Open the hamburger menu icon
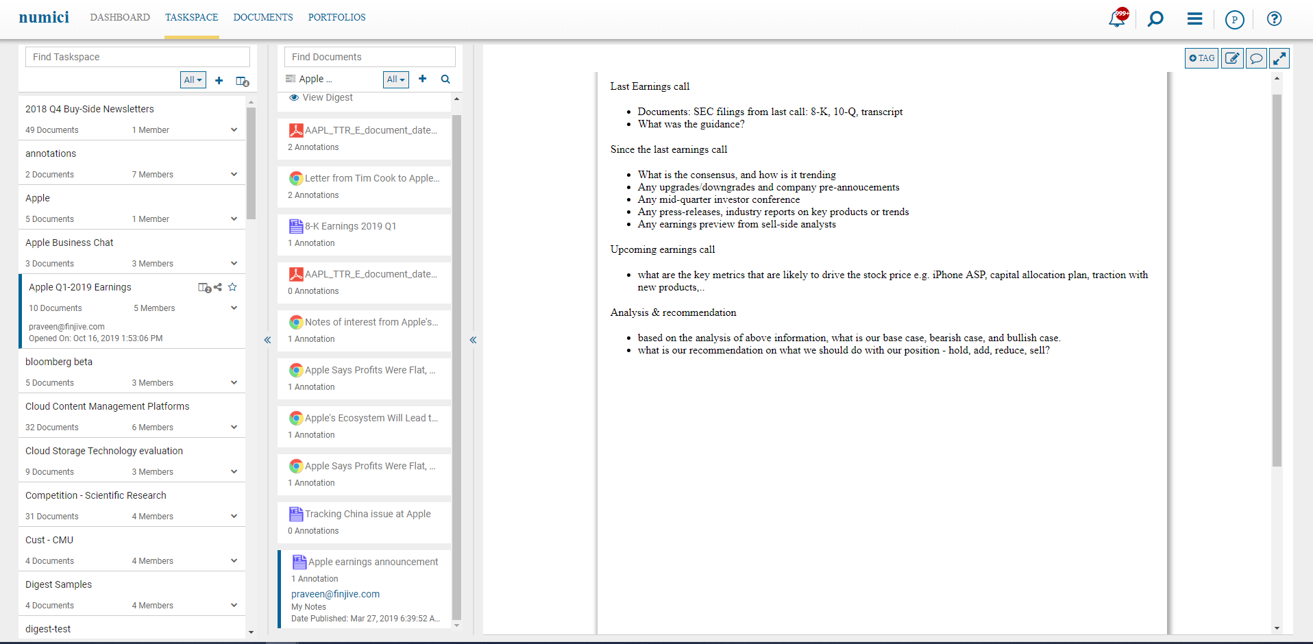This screenshot has height=644, width=1313. tap(1194, 18)
